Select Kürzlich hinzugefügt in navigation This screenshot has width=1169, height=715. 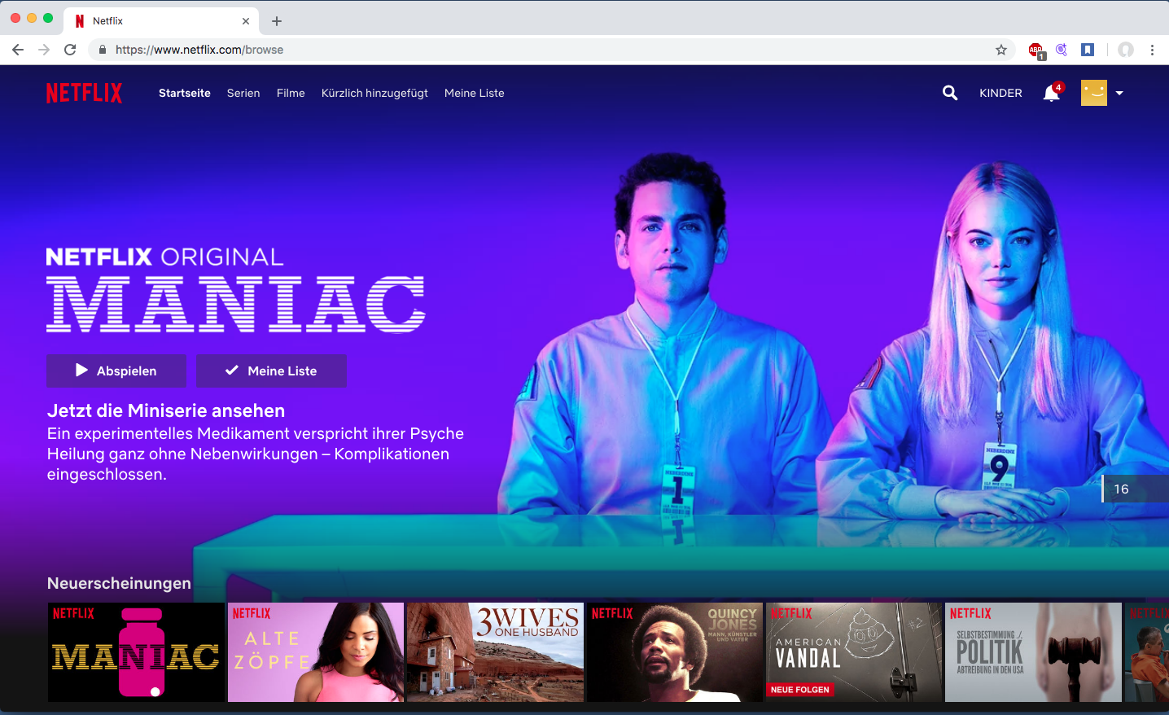tap(374, 93)
